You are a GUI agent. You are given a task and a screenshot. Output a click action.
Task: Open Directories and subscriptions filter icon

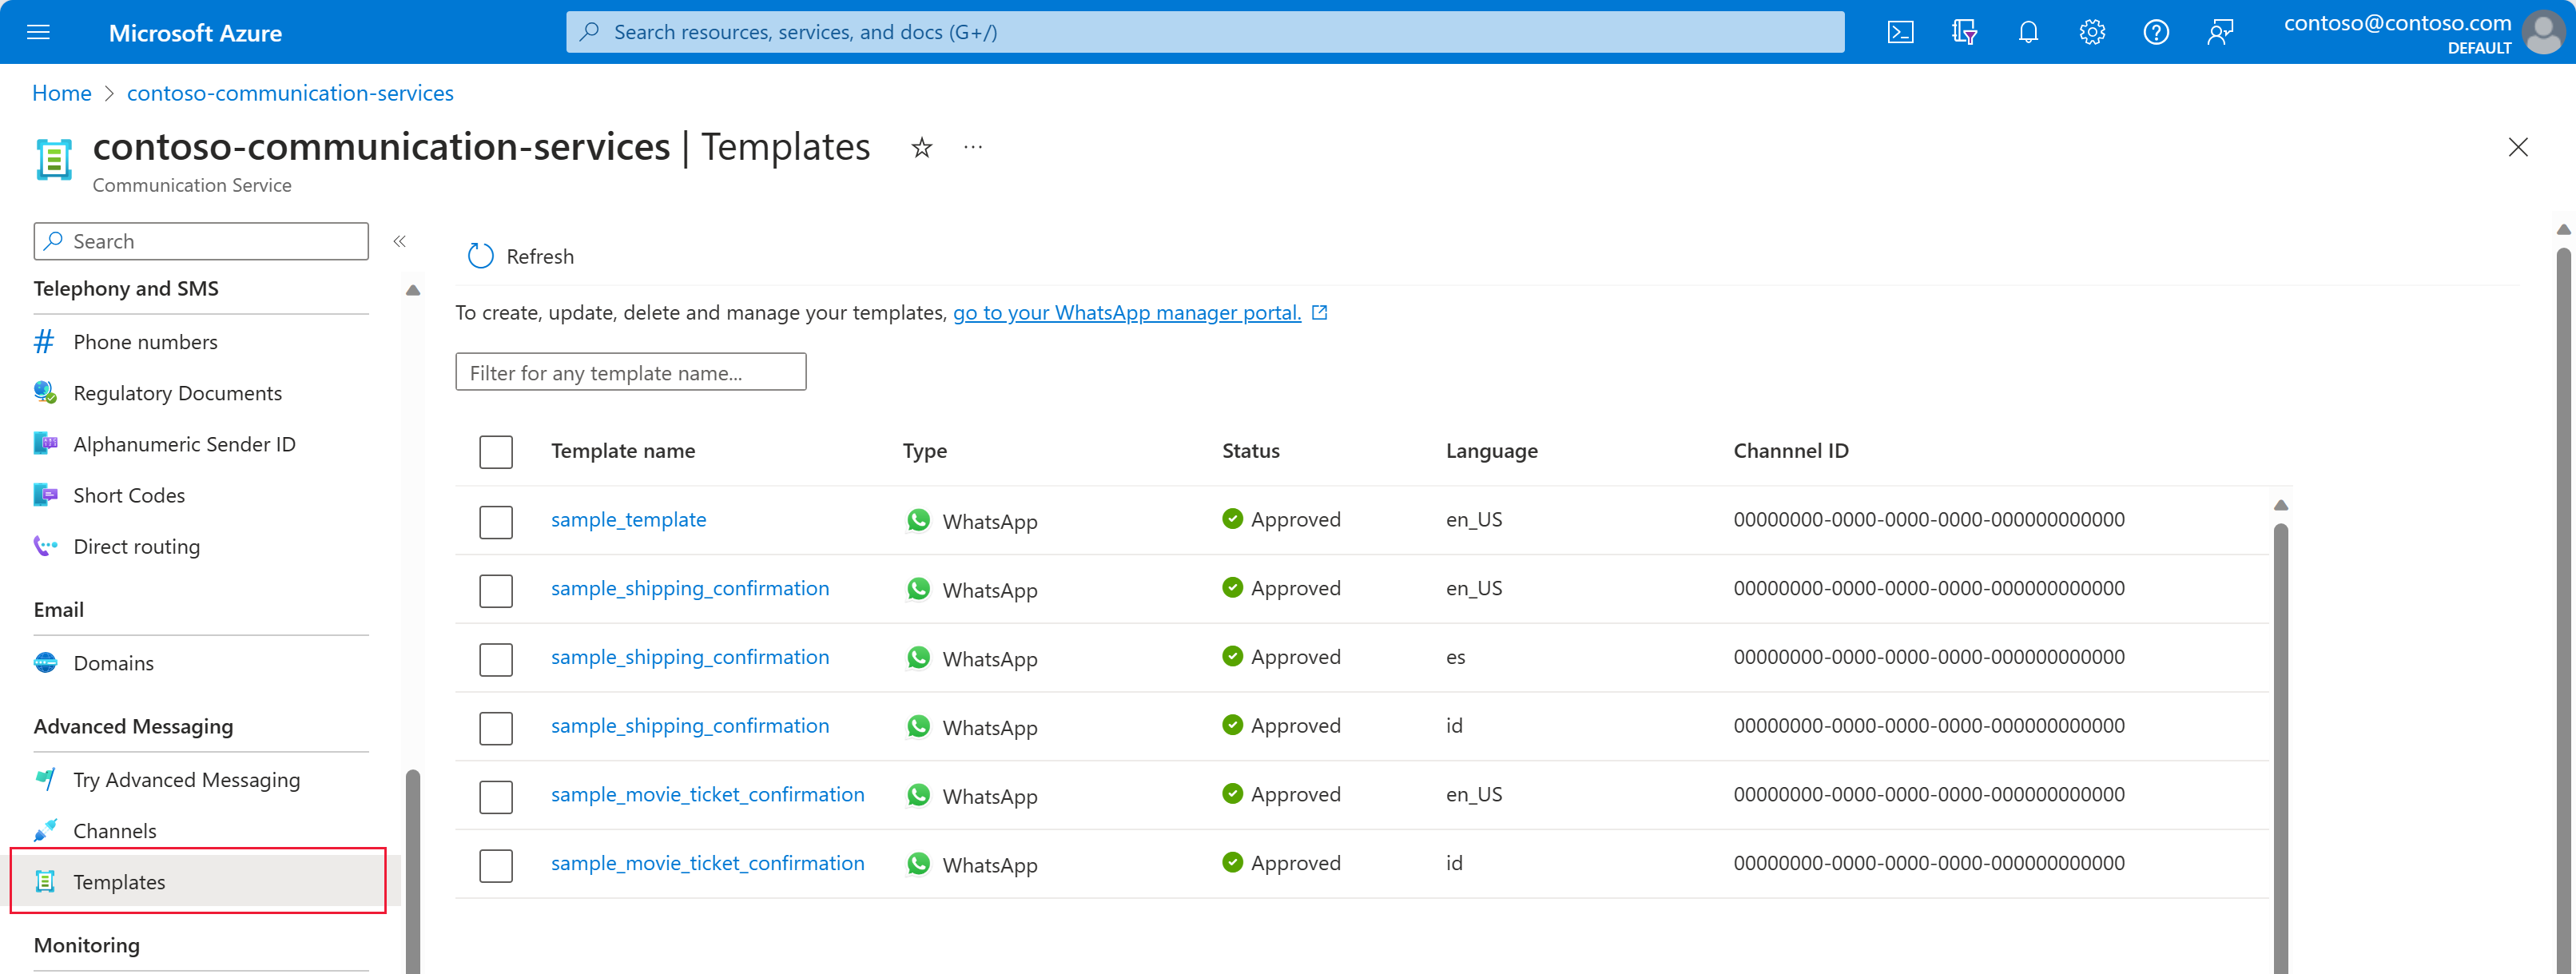1964,32
